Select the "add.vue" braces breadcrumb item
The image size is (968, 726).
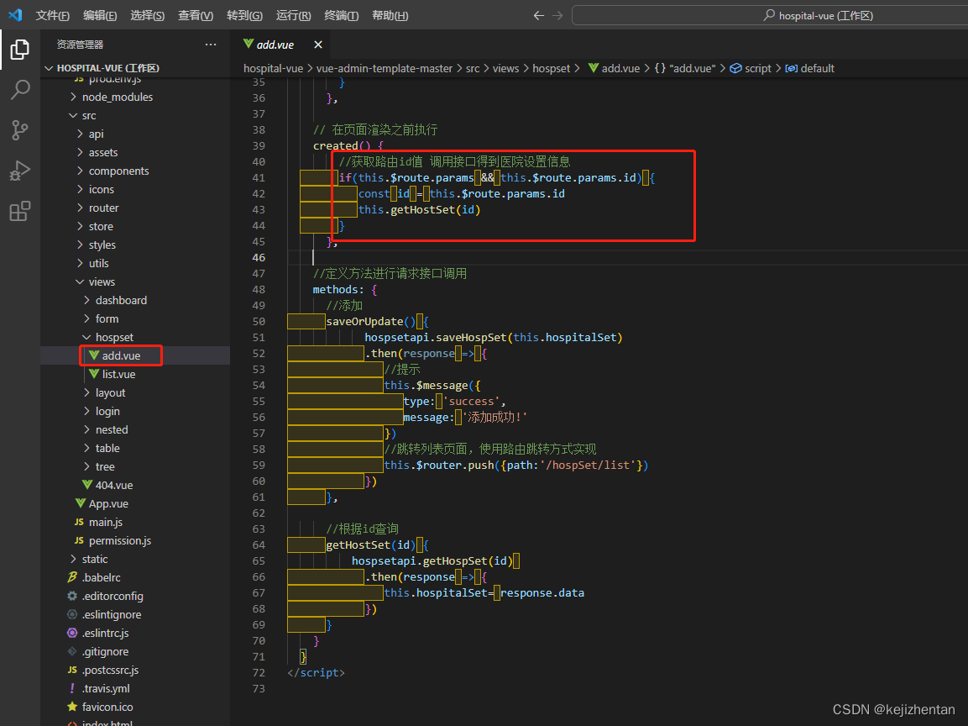[684, 68]
